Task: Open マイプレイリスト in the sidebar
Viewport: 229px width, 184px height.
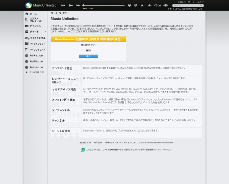Action: click(35, 50)
